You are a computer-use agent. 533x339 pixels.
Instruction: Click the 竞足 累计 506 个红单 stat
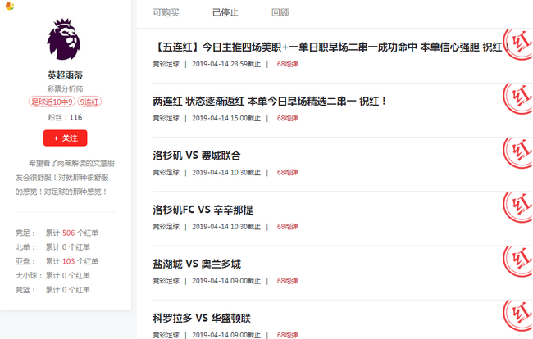coord(57,233)
